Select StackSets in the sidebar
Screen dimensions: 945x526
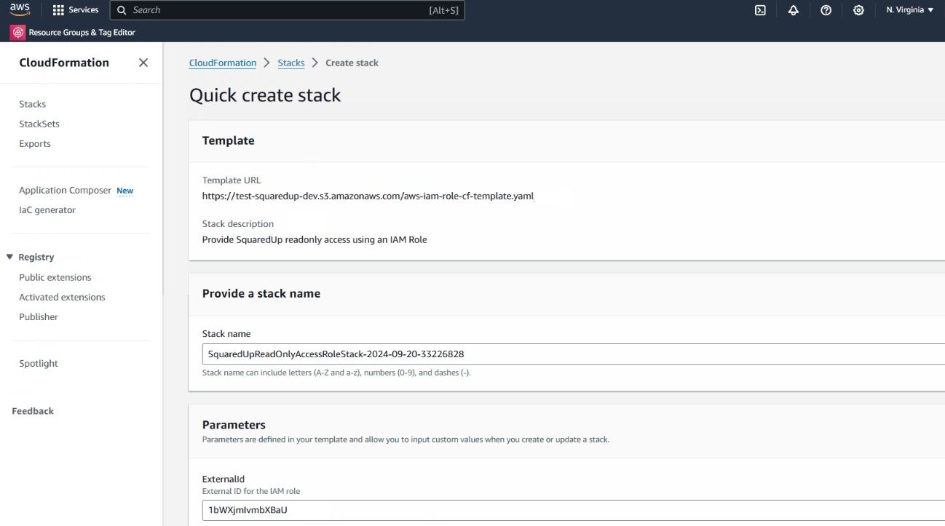pyautogui.click(x=39, y=123)
